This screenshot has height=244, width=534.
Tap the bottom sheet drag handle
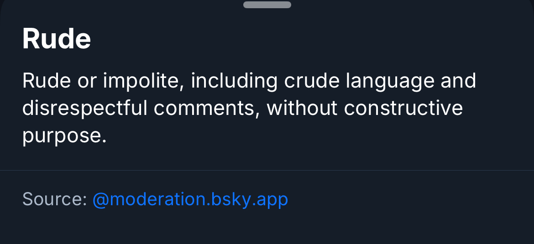(x=267, y=5)
